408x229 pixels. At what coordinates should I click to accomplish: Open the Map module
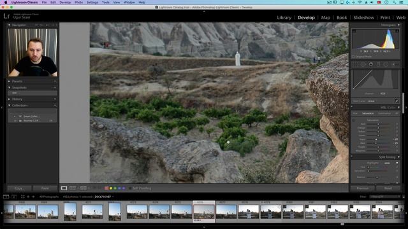point(326,17)
